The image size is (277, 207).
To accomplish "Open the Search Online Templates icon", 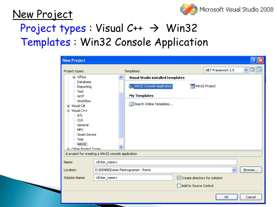I will click(x=131, y=104).
